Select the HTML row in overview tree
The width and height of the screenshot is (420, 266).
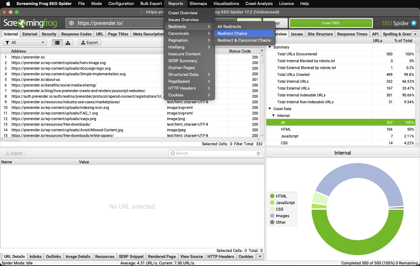pyautogui.click(x=341, y=129)
